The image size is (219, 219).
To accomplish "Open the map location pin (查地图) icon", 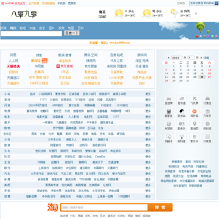I will pos(195,124).
